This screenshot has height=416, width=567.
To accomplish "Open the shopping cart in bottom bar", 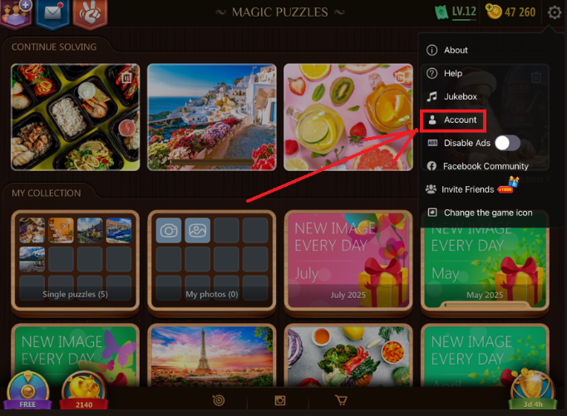I will (341, 400).
